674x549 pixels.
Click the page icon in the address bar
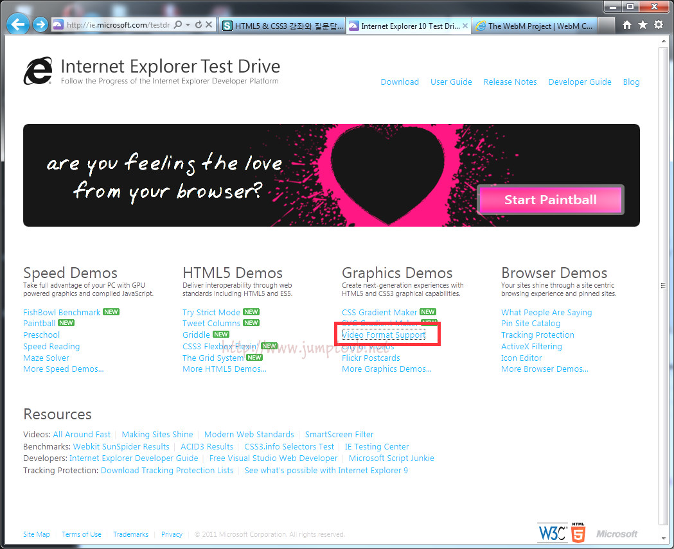coord(58,25)
